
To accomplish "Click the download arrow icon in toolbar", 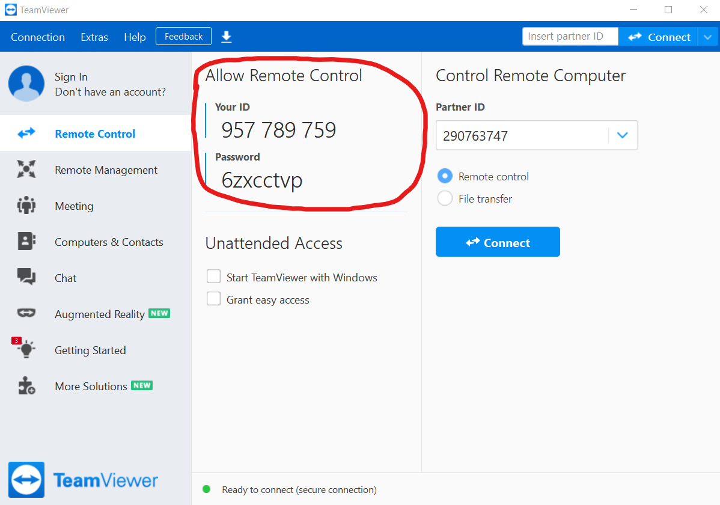I will point(227,37).
